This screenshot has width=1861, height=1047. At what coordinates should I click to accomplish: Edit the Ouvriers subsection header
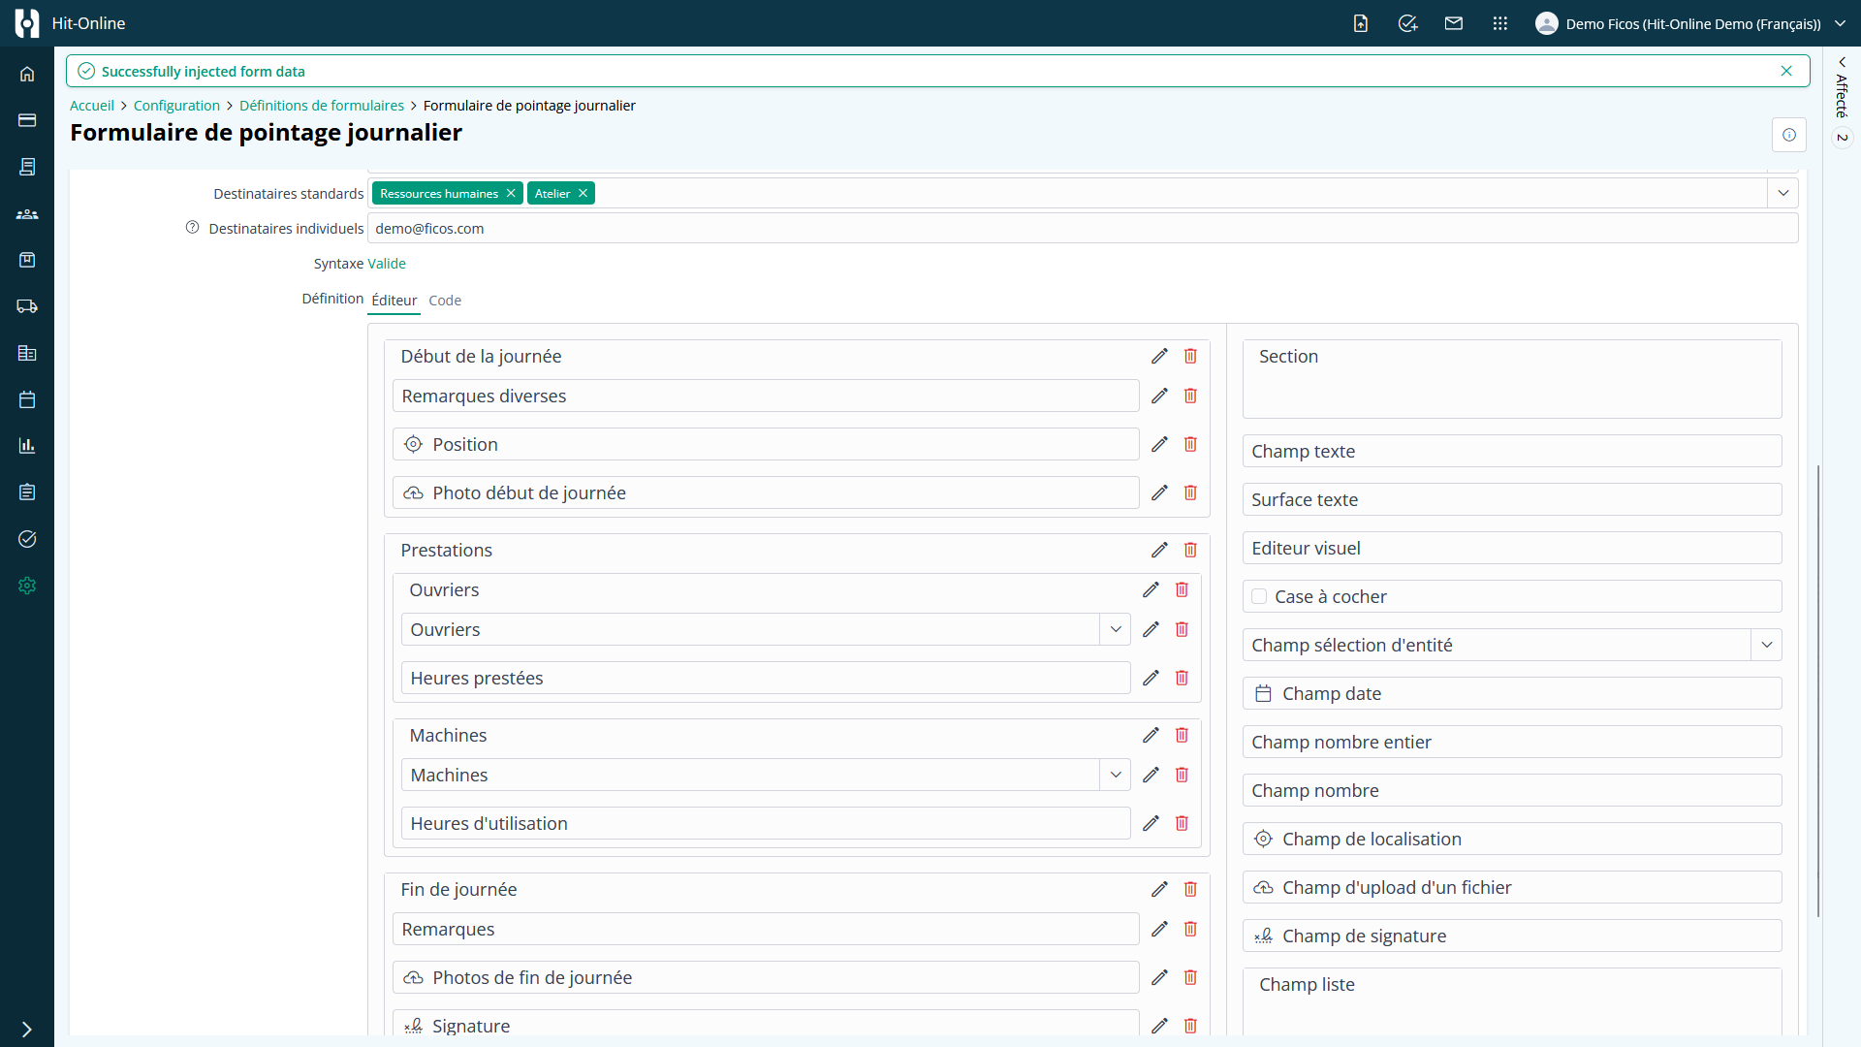(x=1151, y=590)
